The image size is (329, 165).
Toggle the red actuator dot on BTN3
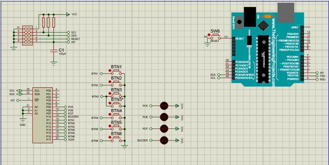tap(110, 94)
